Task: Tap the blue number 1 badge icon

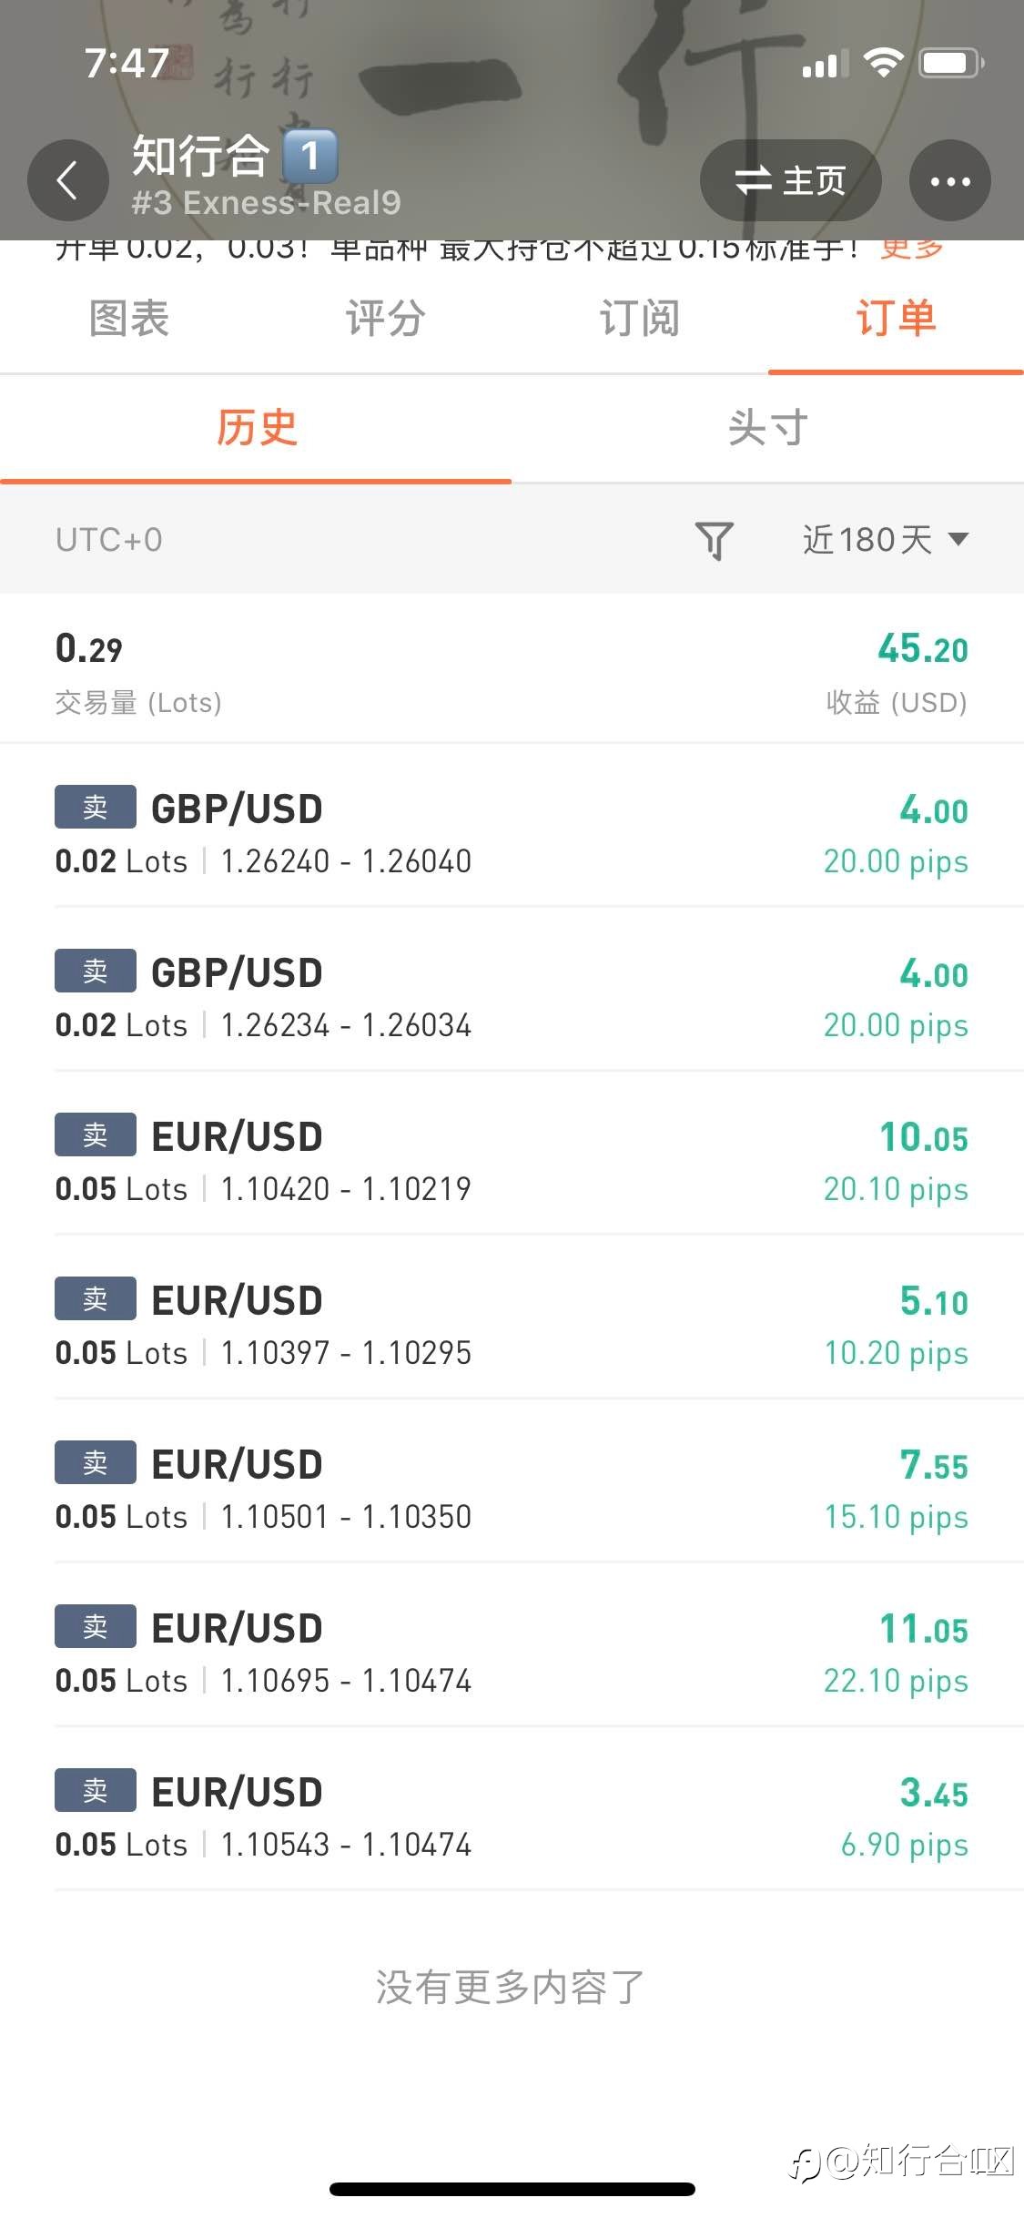Action: point(309,157)
